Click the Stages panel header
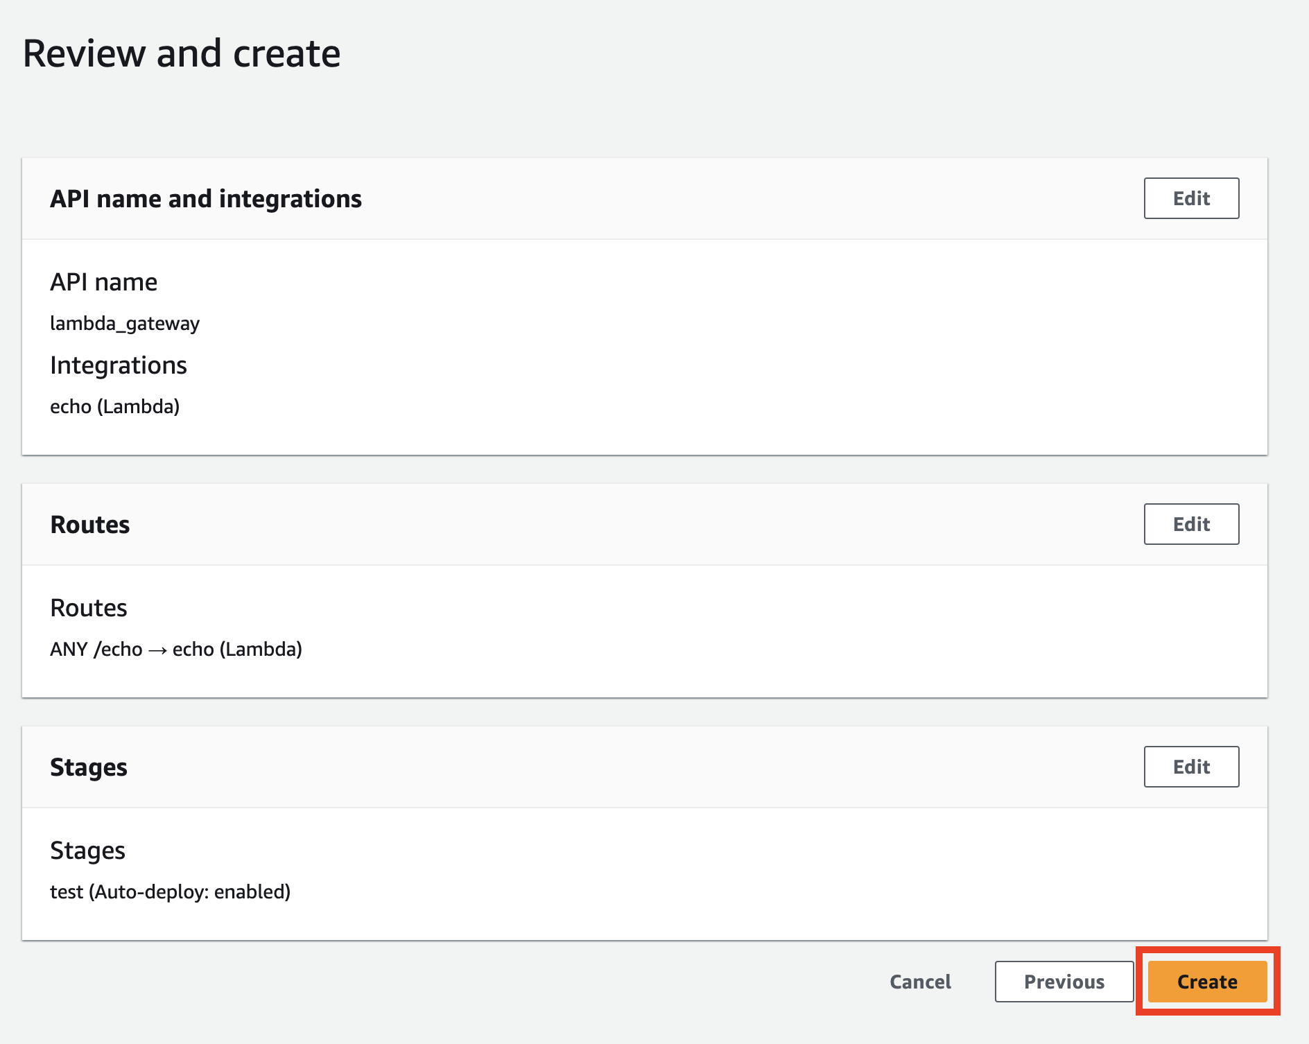This screenshot has width=1309, height=1044. coord(88,767)
